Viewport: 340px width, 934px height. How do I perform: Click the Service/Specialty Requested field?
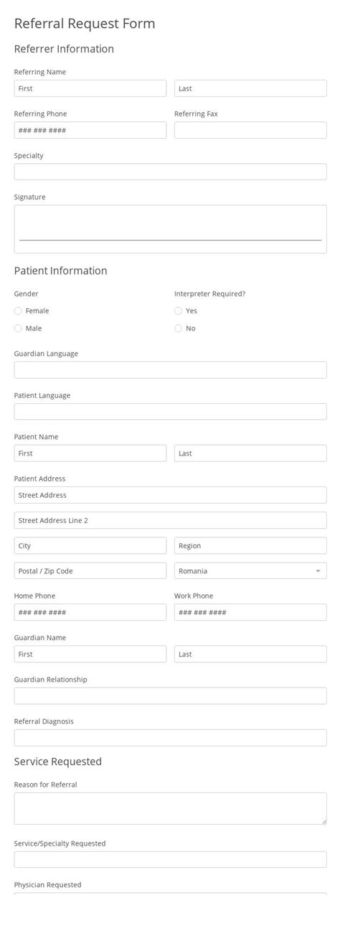coord(170,860)
